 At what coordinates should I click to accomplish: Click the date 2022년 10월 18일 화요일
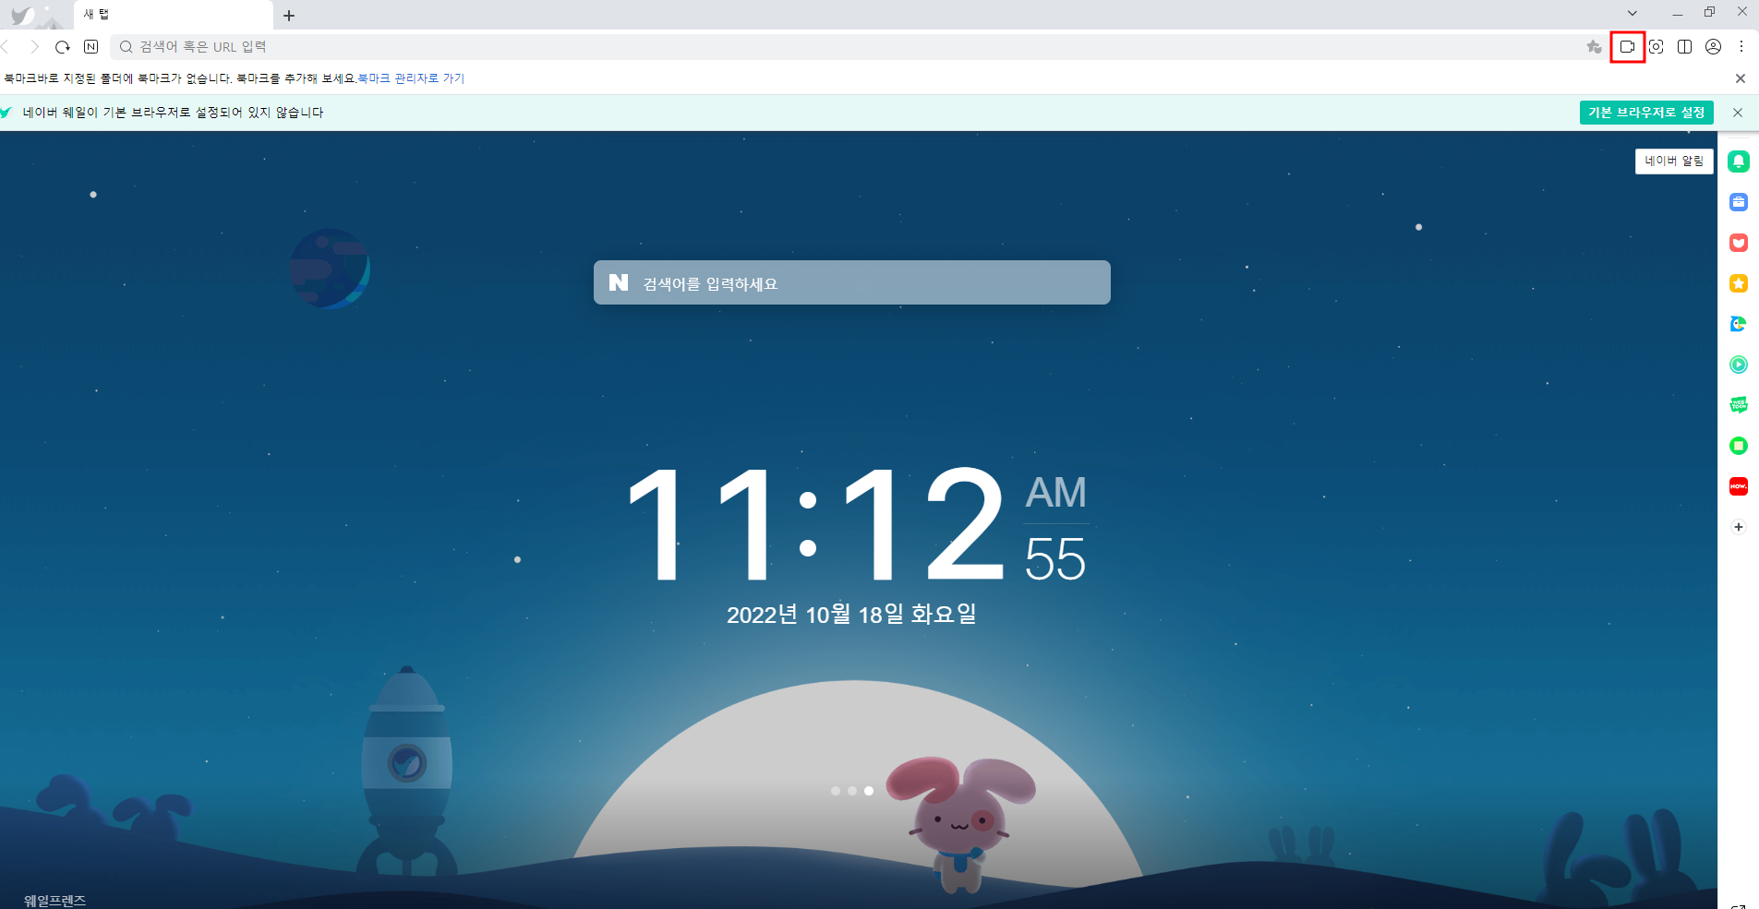851,615
